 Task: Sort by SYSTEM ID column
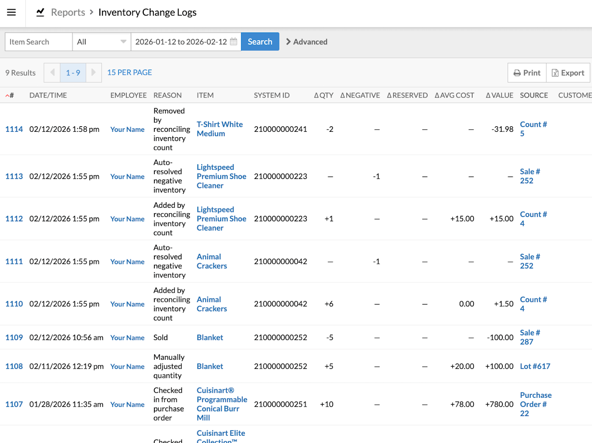(x=271, y=95)
